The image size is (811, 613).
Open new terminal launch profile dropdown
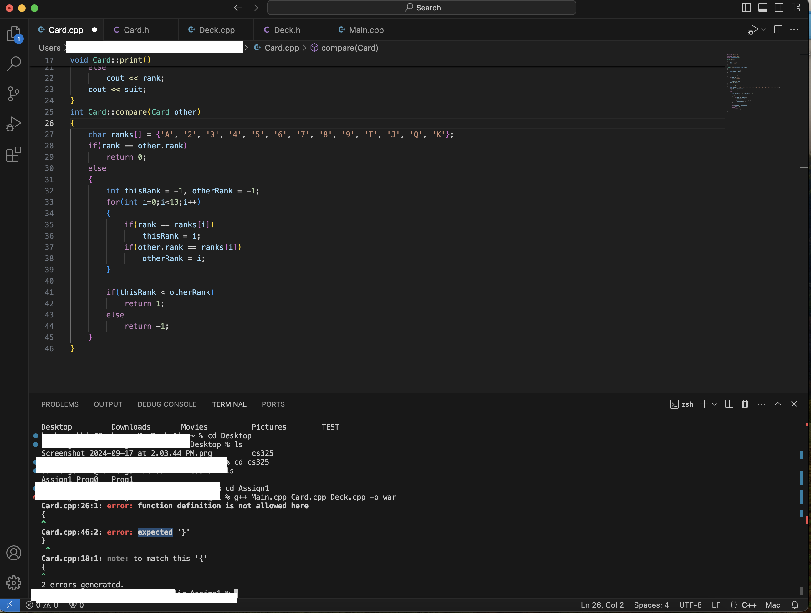[x=715, y=404]
